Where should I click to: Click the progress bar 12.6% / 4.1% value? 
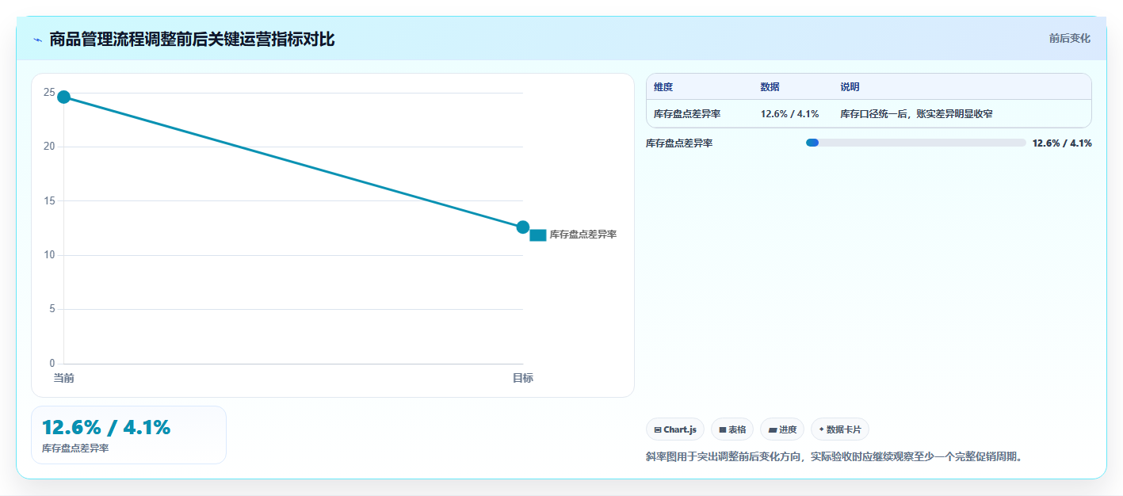tap(1062, 143)
